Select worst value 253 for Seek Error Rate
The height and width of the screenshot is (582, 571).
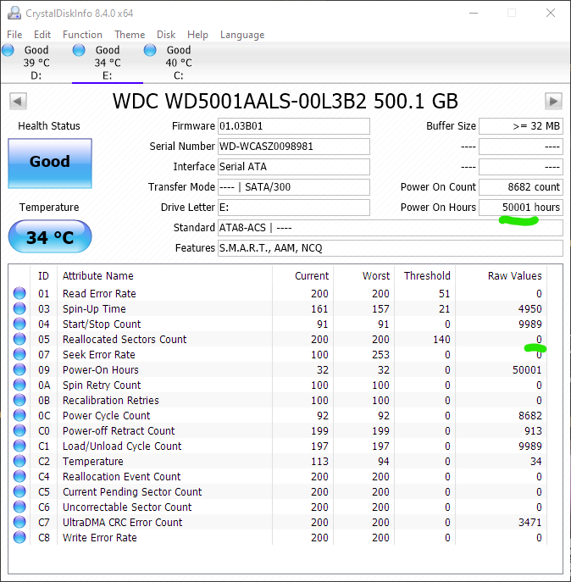(380, 354)
